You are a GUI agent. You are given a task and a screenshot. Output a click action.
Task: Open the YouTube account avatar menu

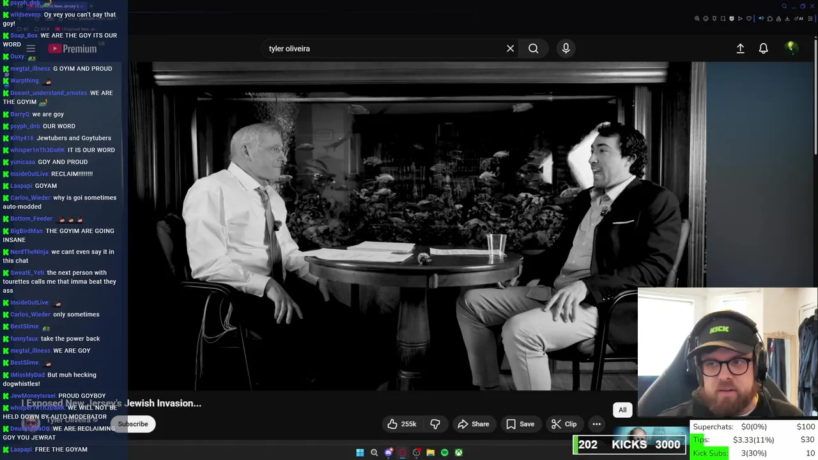pos(791,48)
